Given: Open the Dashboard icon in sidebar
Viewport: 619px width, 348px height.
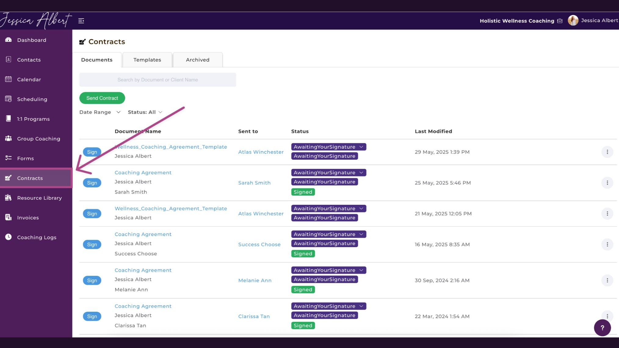Looking at the screenshot, I should pyautogui.click(x=9, y=40).
